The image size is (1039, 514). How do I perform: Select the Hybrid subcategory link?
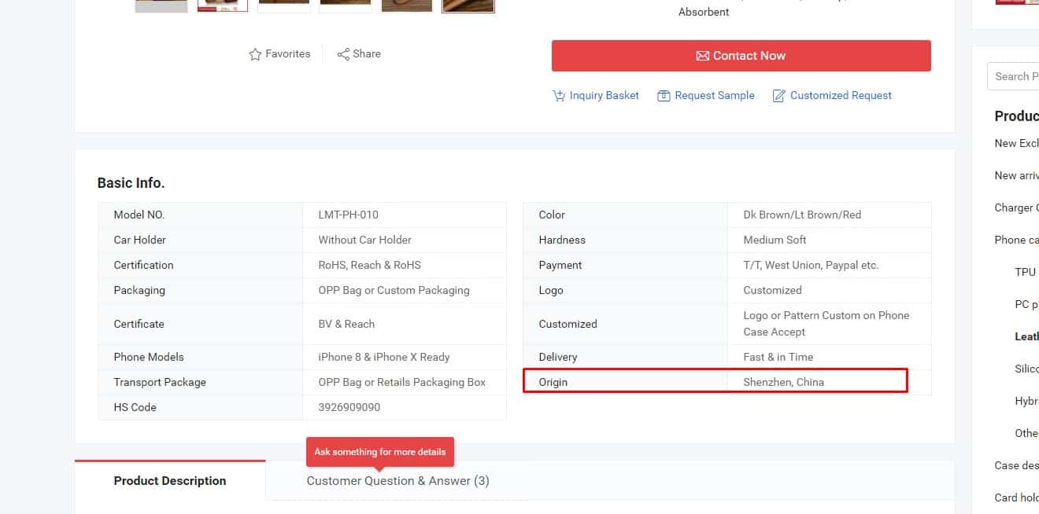pos(1026,401)
